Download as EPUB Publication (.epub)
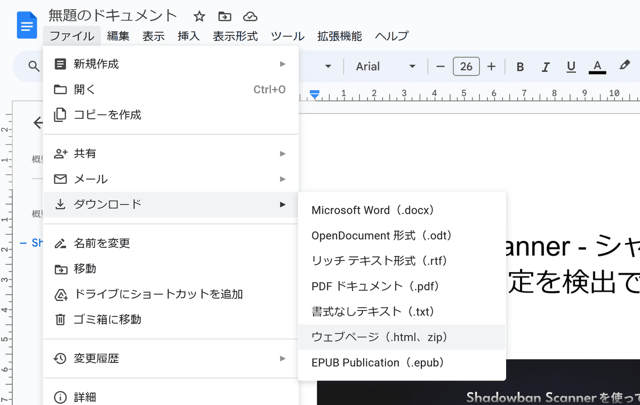The image size is (640, 405). coord(402,362)
